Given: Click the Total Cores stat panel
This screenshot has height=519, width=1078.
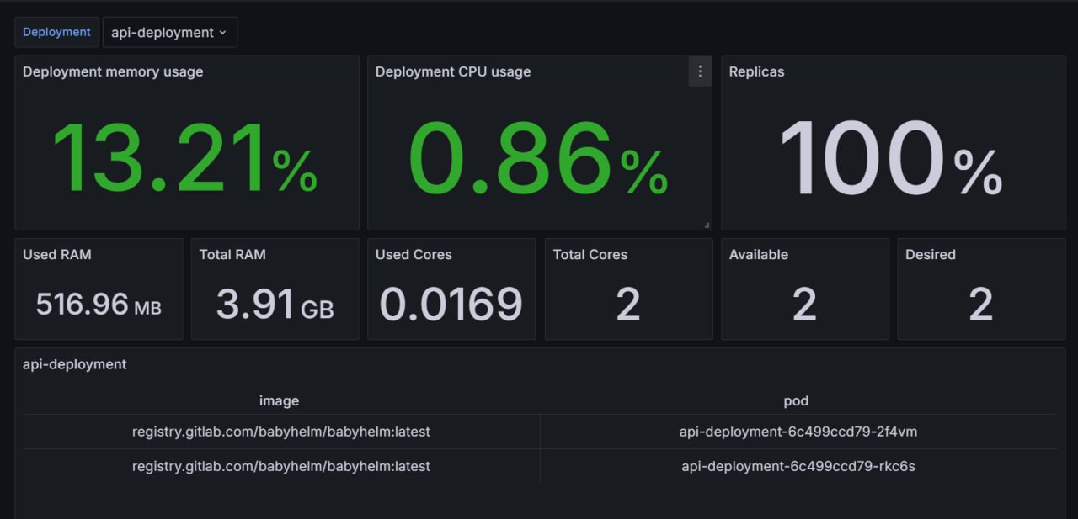Looking at the screenshot, I should (628, 289).
